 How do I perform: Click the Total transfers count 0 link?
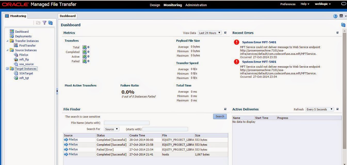point(88,47)
